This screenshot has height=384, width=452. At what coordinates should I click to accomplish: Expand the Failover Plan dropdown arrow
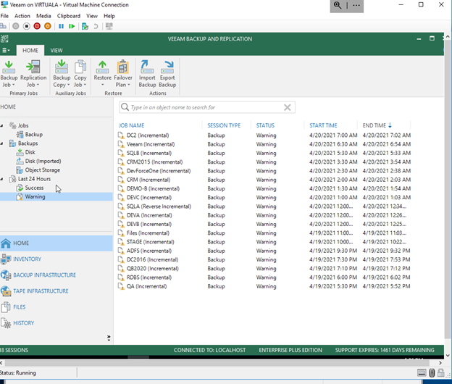click(129, 85)
